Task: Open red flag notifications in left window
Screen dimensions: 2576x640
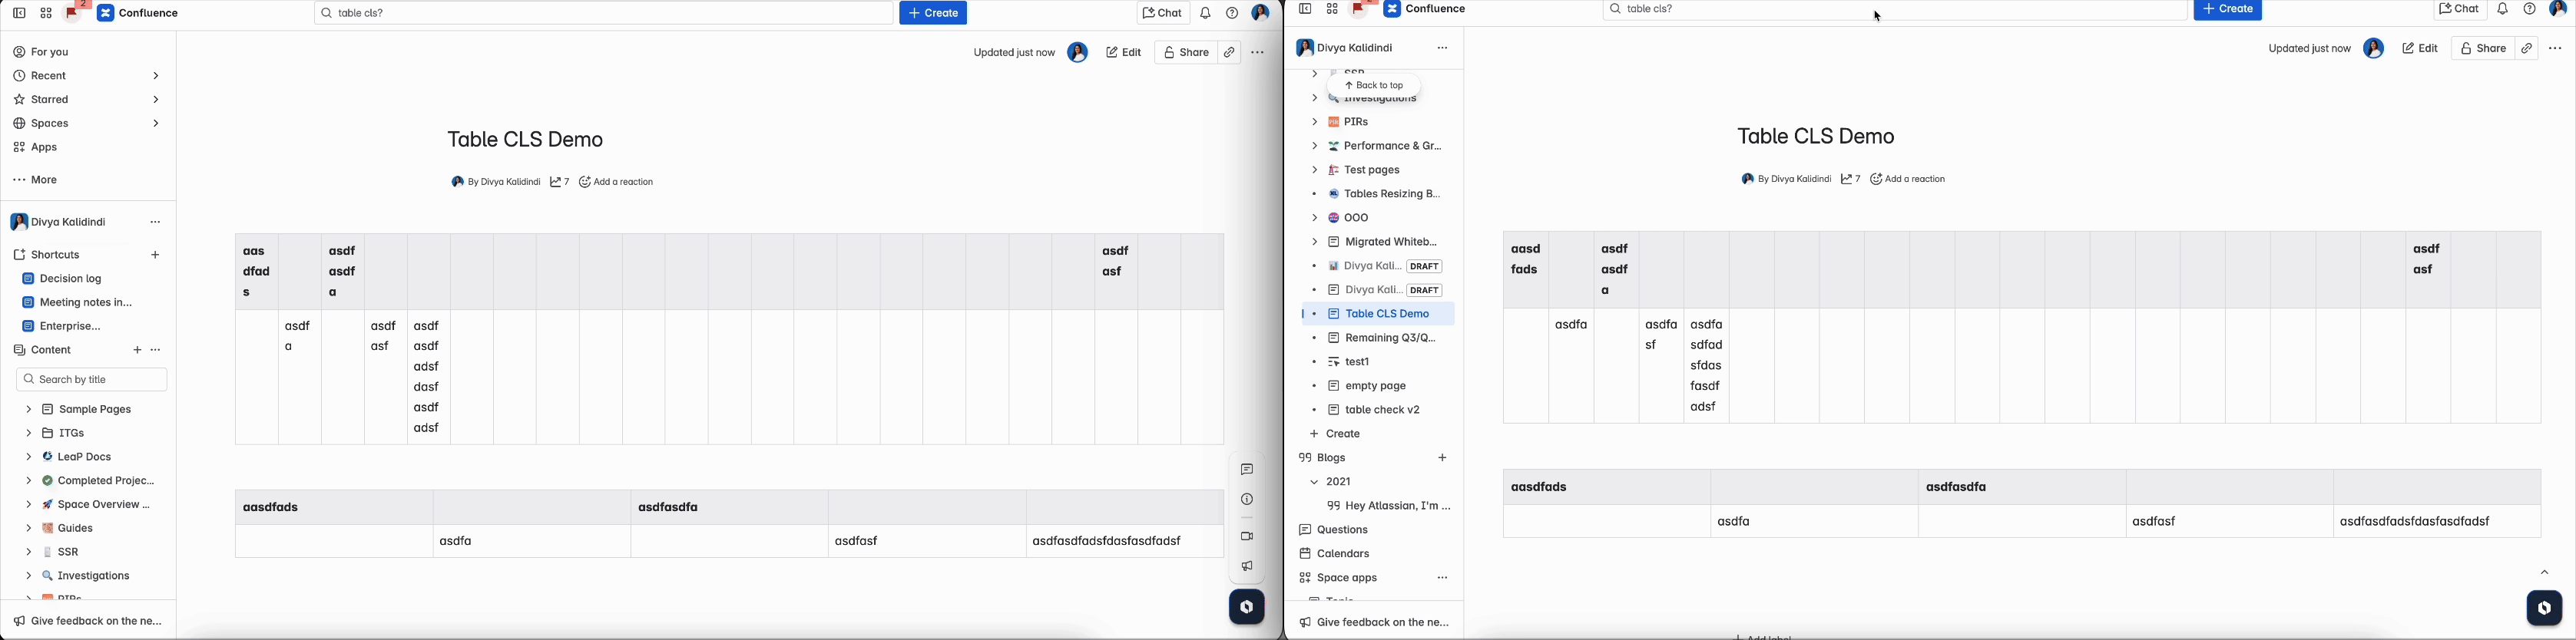Action: [73, 12]
